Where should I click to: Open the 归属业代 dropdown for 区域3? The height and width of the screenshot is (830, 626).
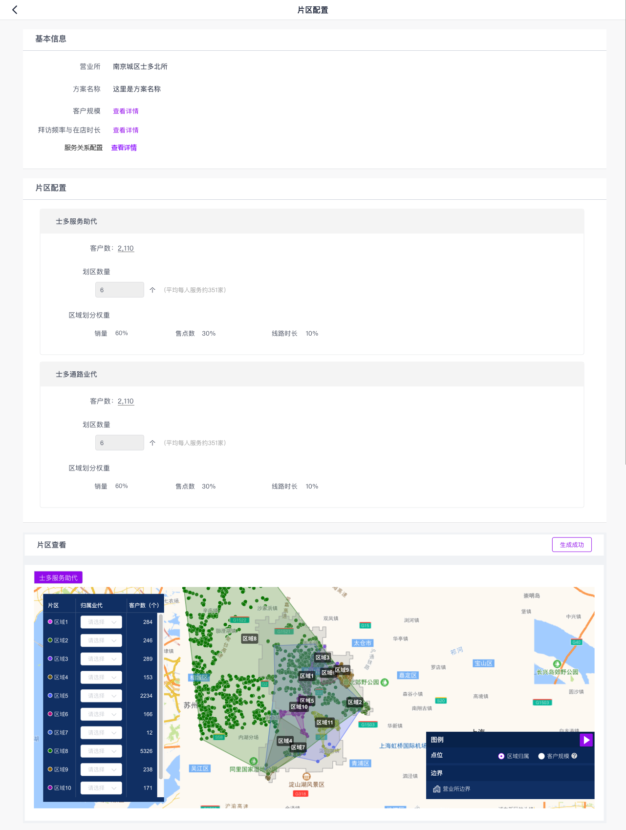101,659
